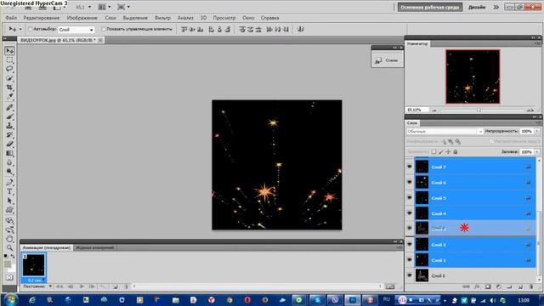Viewport: 544px width, 306px height.
Task: Open the frame delay 0,2 сек dropdown
Action: [35, 280]
